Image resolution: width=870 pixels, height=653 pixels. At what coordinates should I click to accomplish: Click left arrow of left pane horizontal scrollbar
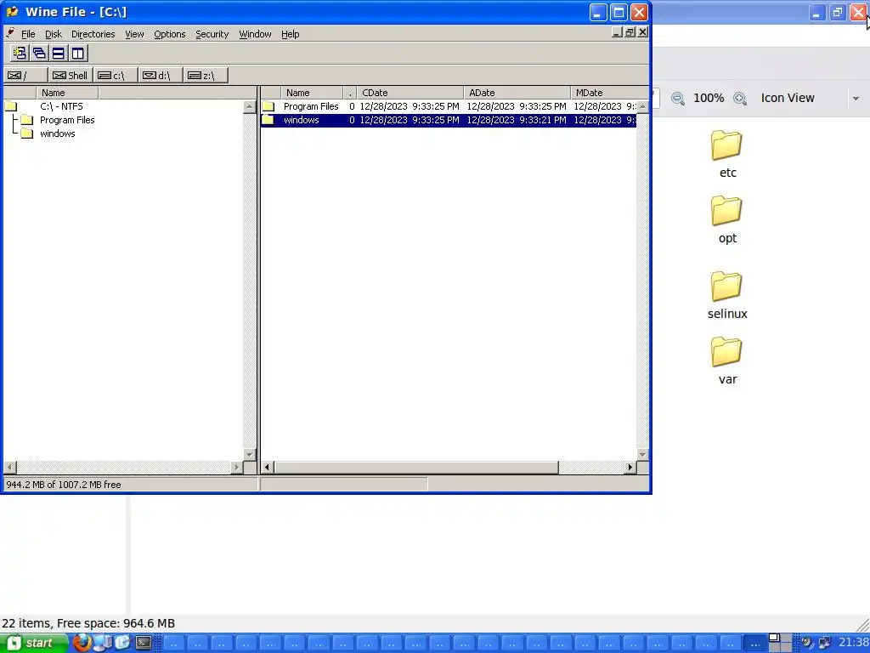(x=10, y=468)
